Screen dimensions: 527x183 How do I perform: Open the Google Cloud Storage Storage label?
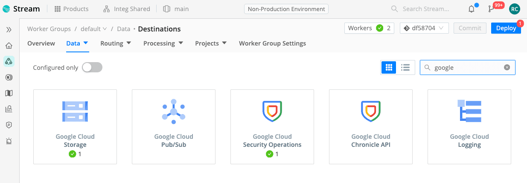click(x=75, y=145)
